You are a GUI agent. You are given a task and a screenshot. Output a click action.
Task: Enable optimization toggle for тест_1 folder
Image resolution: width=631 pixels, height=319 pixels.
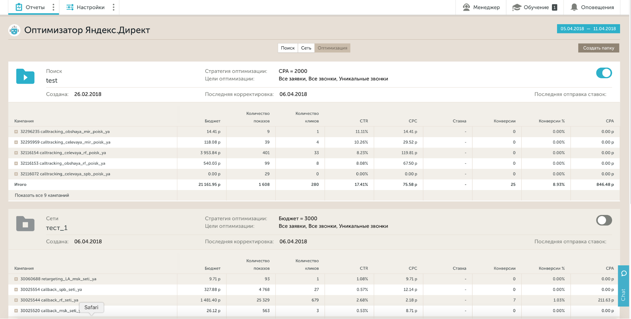point(604,220)
